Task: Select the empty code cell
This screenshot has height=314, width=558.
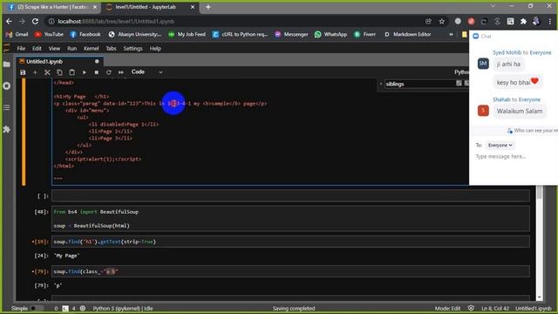Action: 290,195
